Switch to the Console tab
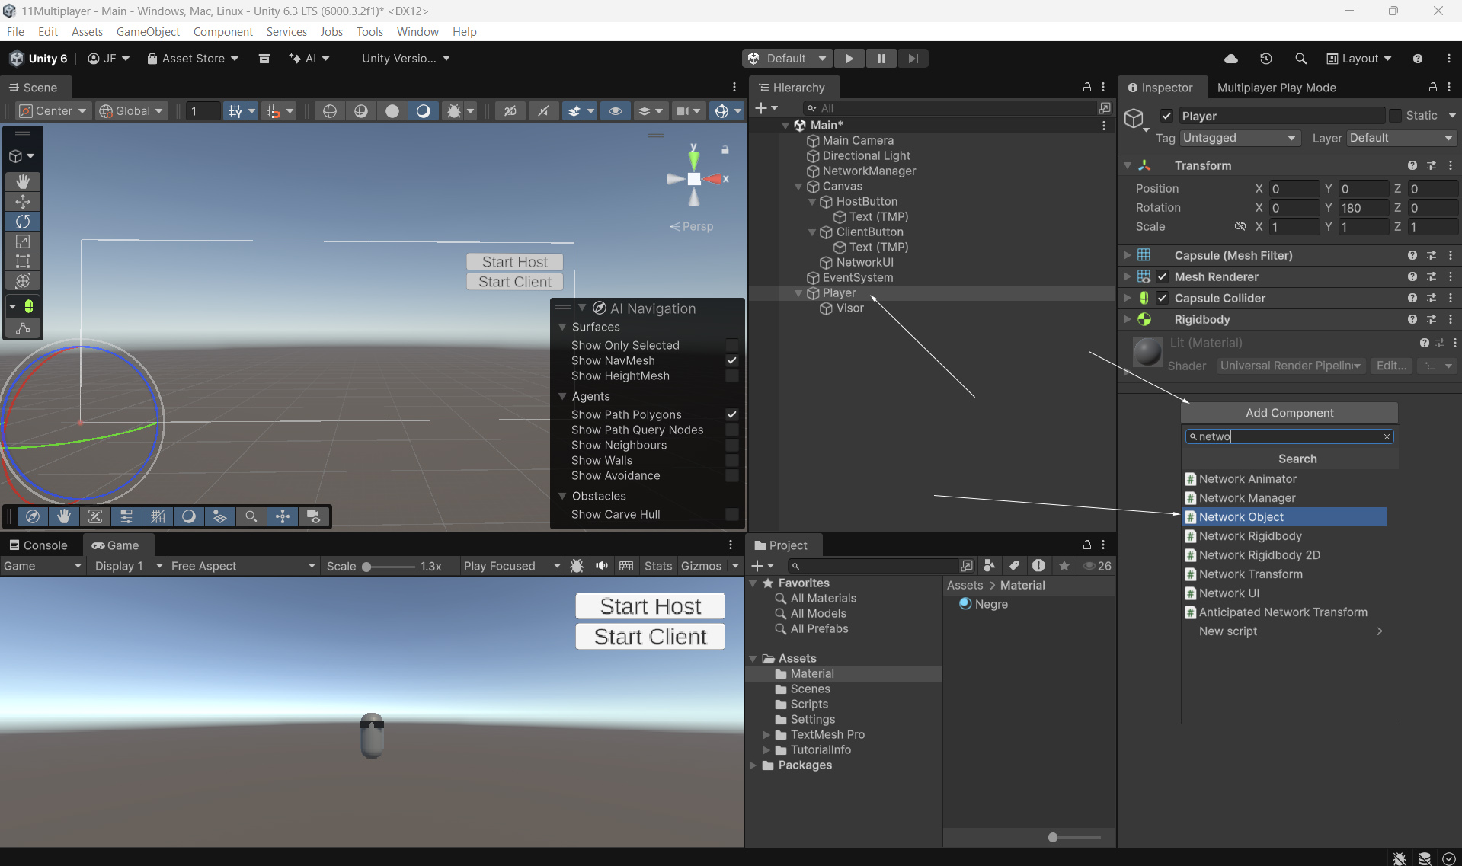The width and height of the screenshot is (1462, 866). [x=38, y=545]
